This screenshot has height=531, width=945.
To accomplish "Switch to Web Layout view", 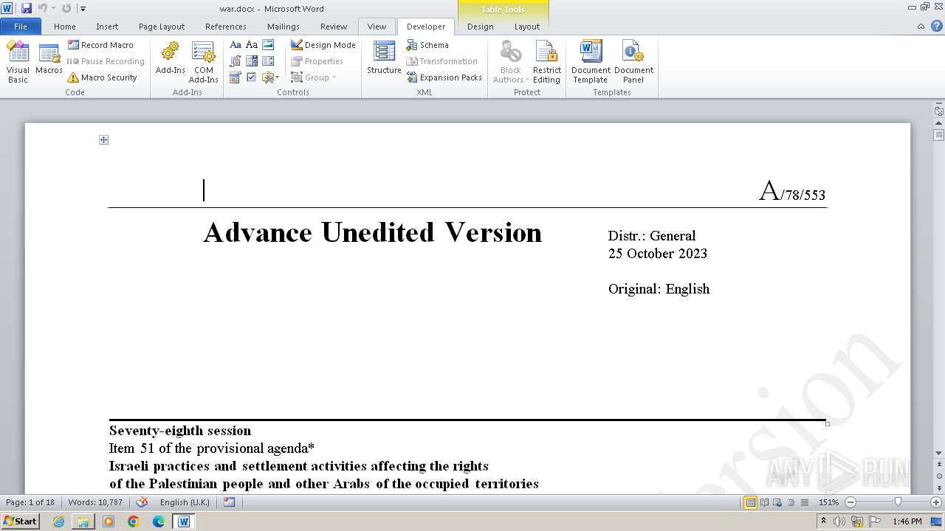I will tap(777, 502).
